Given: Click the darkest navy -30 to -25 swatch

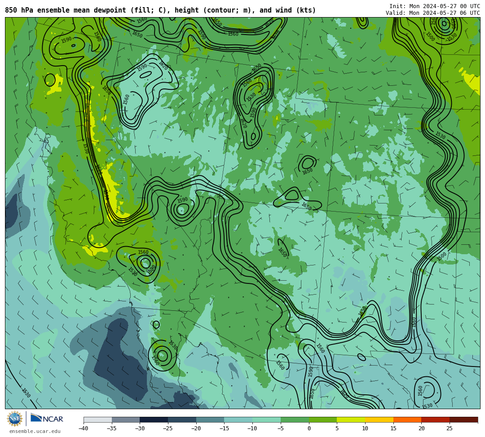Looking at the screenshot, I should pyautogui.click(x=154, y=419).
